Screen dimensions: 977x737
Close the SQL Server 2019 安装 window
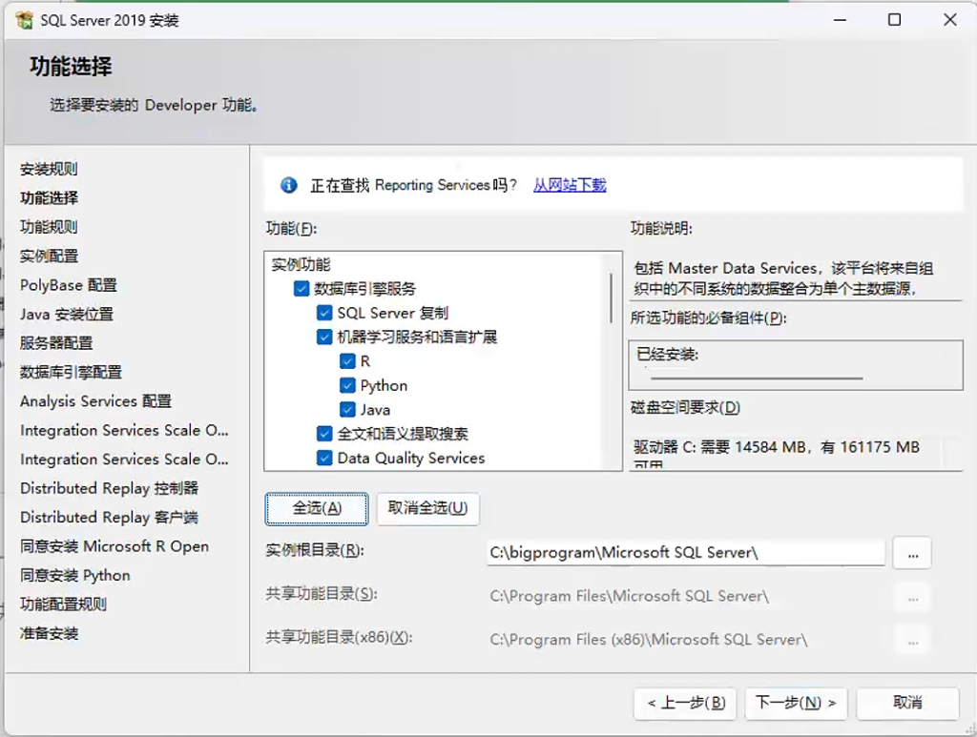click(949, 20)
